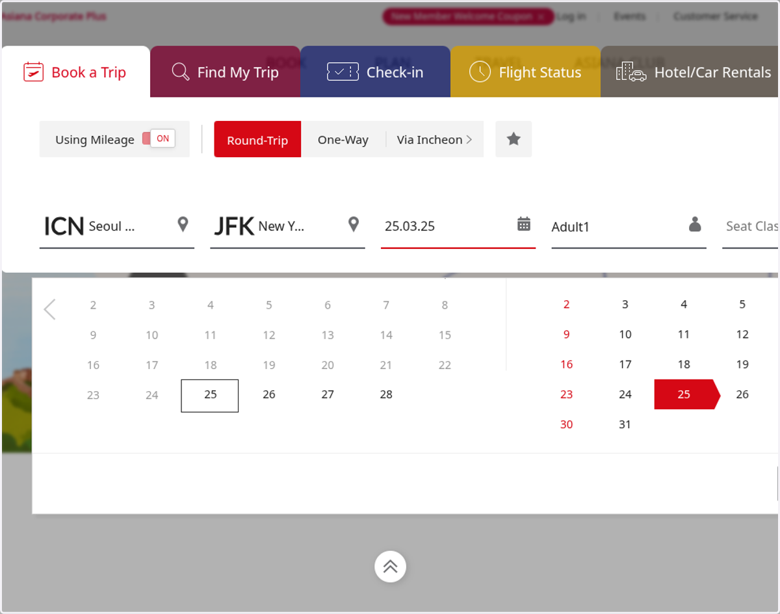Image resolution: width=780 pixels, height=614 pixels.
Task: Click the New Member Welcome Coupon banner
Action: 468,17
